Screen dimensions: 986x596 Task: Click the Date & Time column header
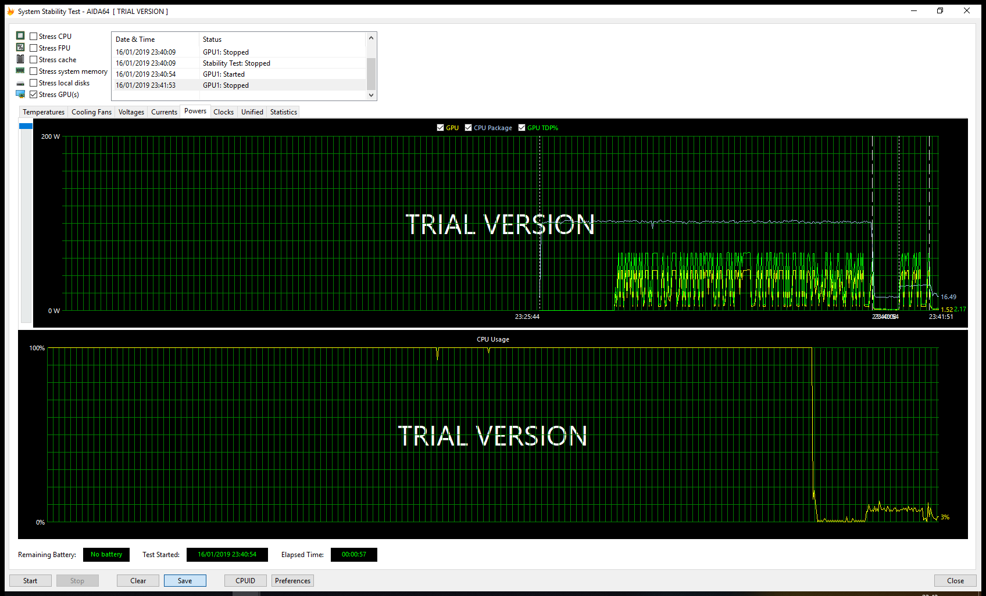tap(155, 40)
